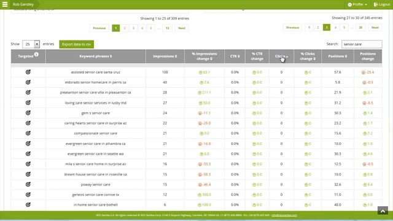Sort by % Clicks change column

[308, 56]
